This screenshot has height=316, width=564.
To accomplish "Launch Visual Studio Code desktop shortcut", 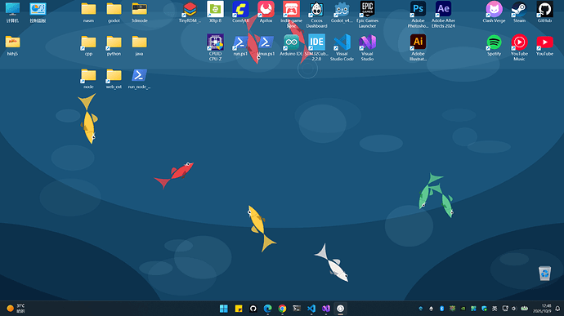I will 342,47.
